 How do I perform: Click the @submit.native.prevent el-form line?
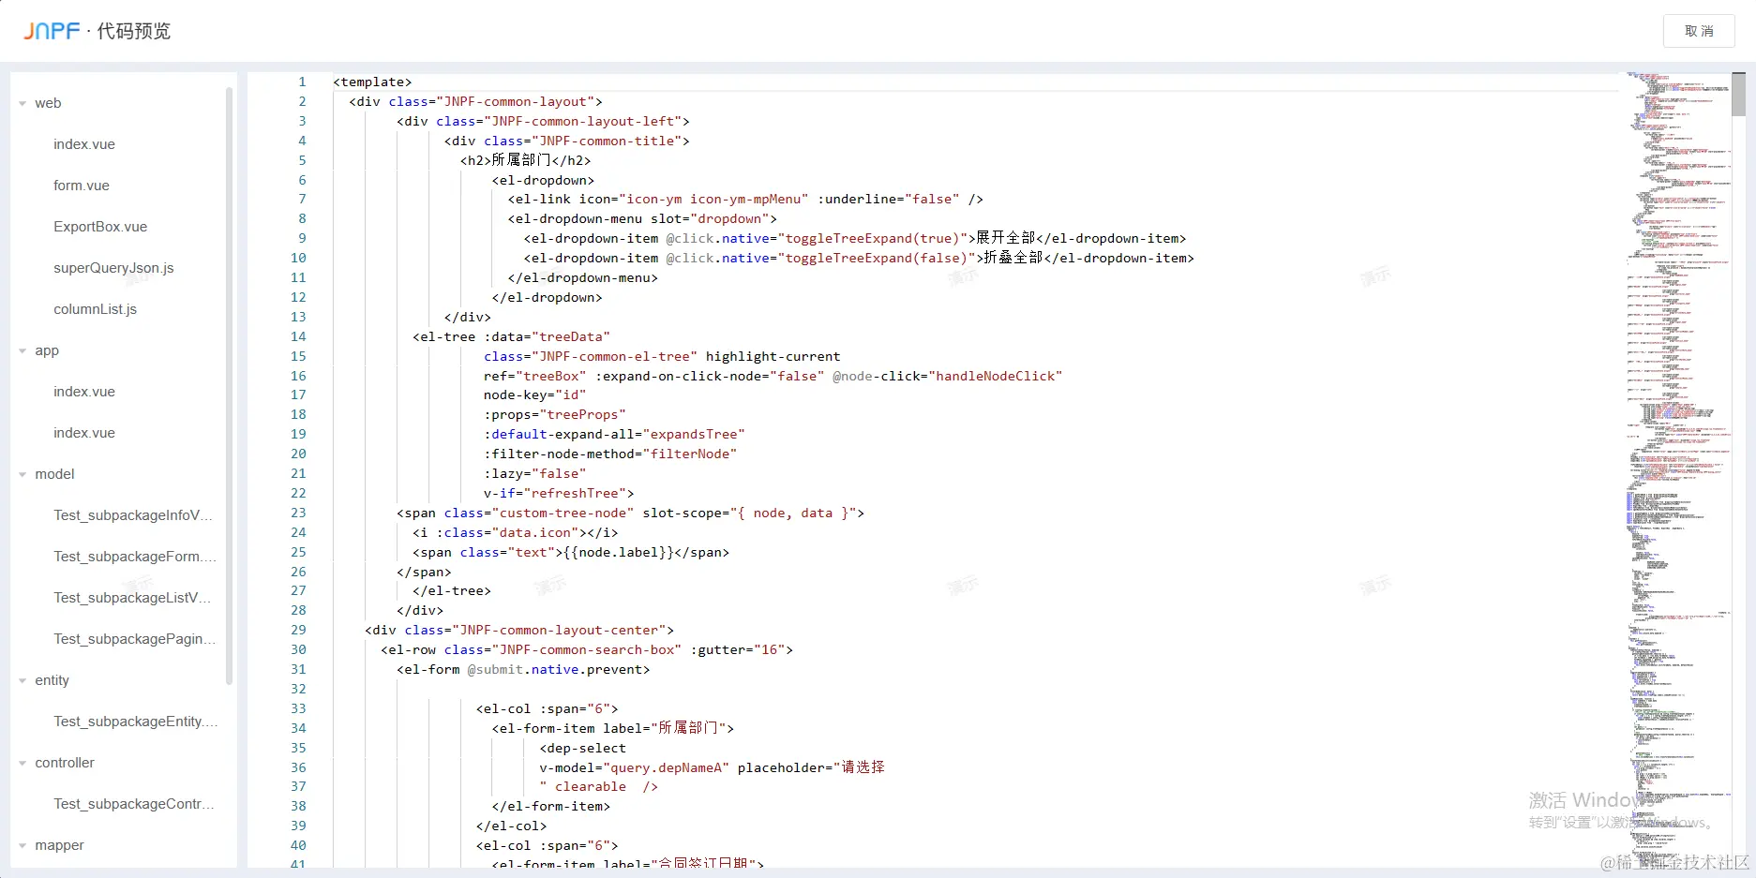(523, 670)
